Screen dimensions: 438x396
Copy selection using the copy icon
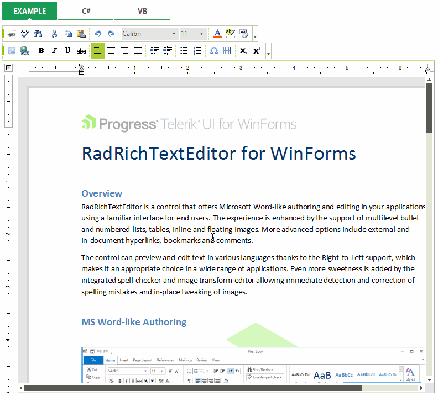(x=67, y=34)
